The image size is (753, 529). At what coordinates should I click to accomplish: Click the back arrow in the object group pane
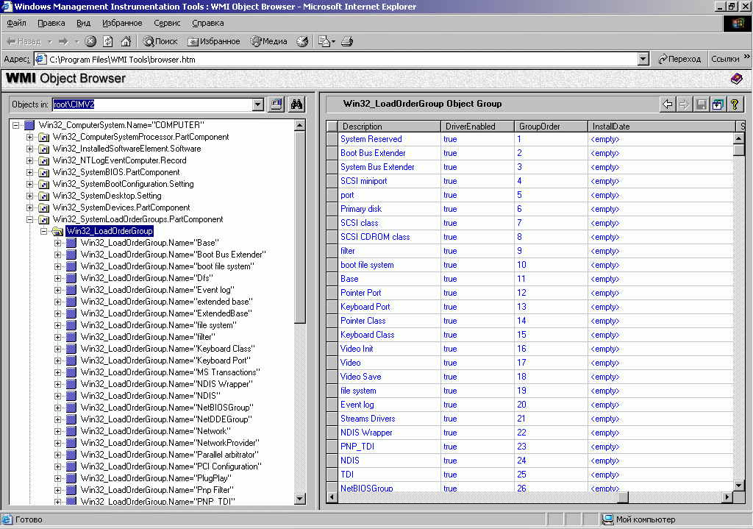(666, 104)
